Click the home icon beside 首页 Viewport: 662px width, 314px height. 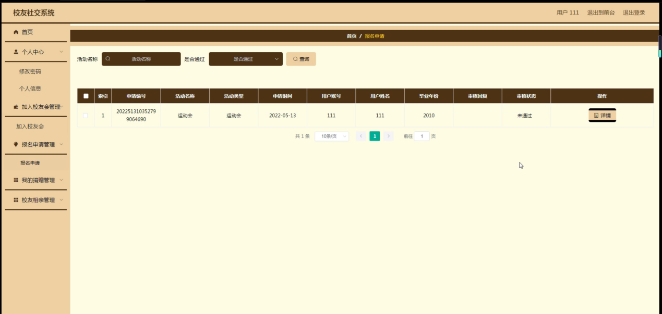(x=16, y=32)
